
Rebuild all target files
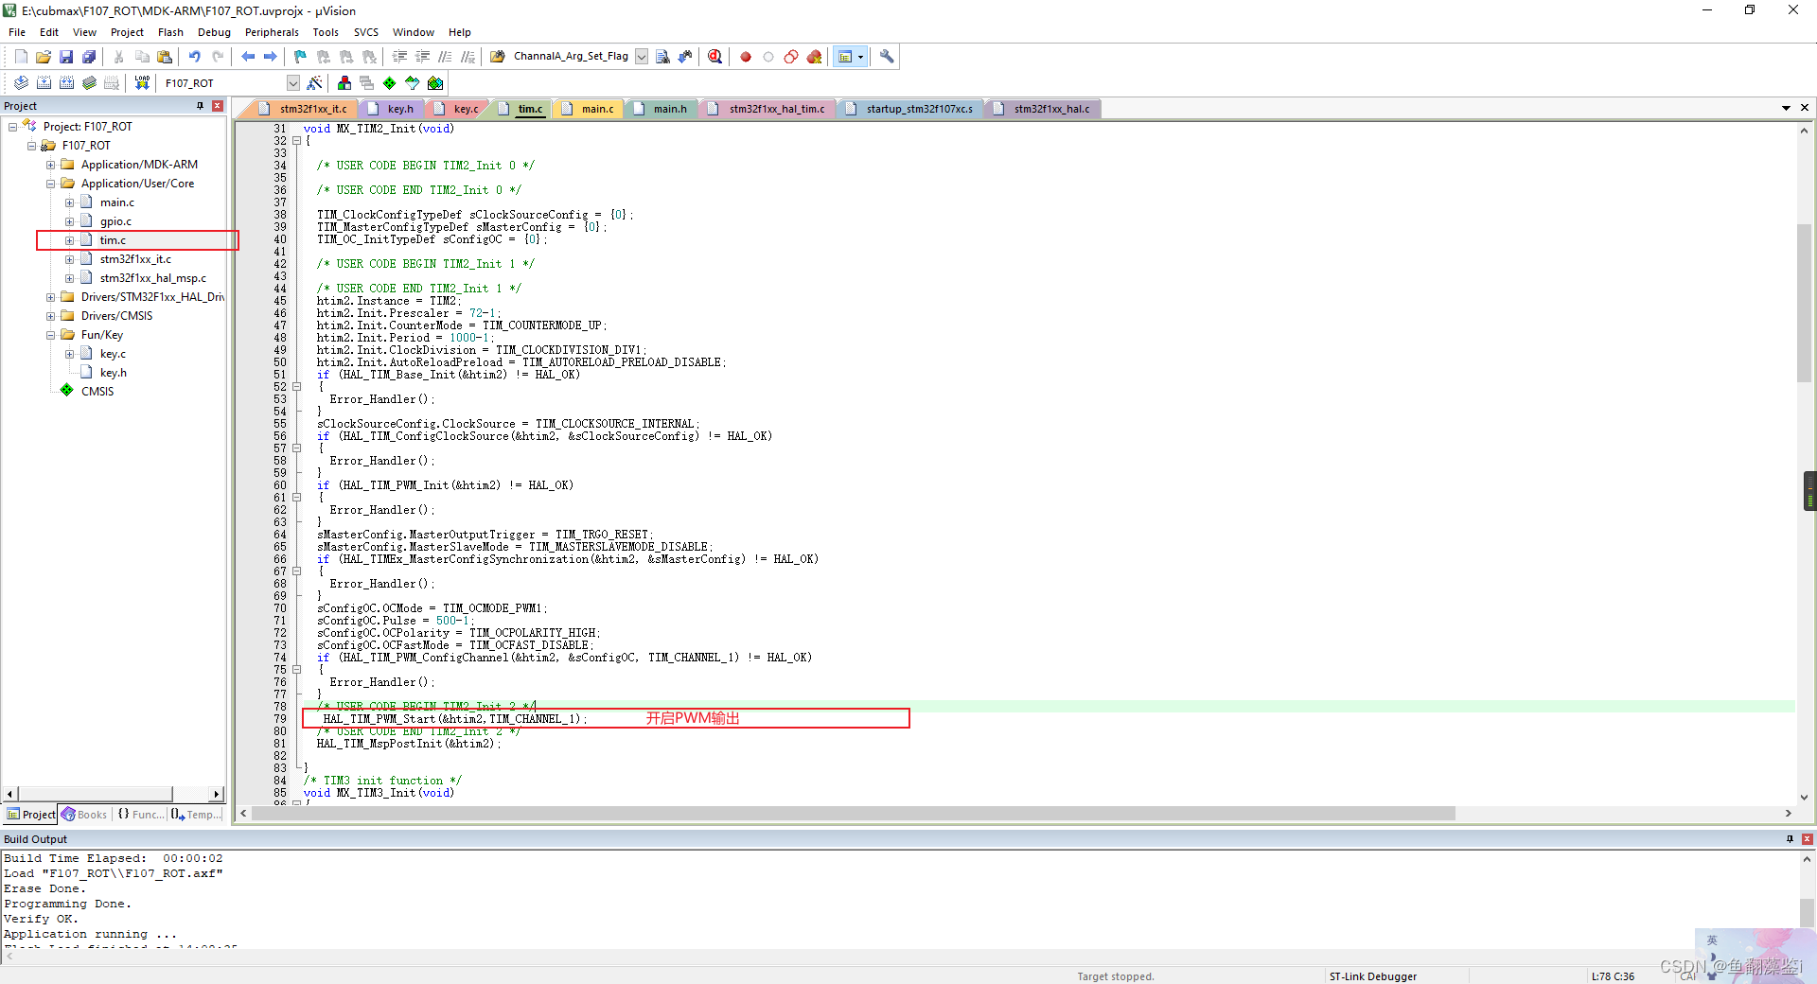tap(66, 82)
